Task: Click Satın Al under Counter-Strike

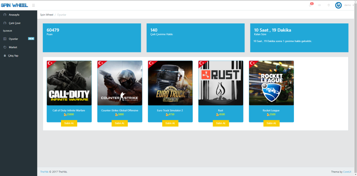Action: (120, 123)
